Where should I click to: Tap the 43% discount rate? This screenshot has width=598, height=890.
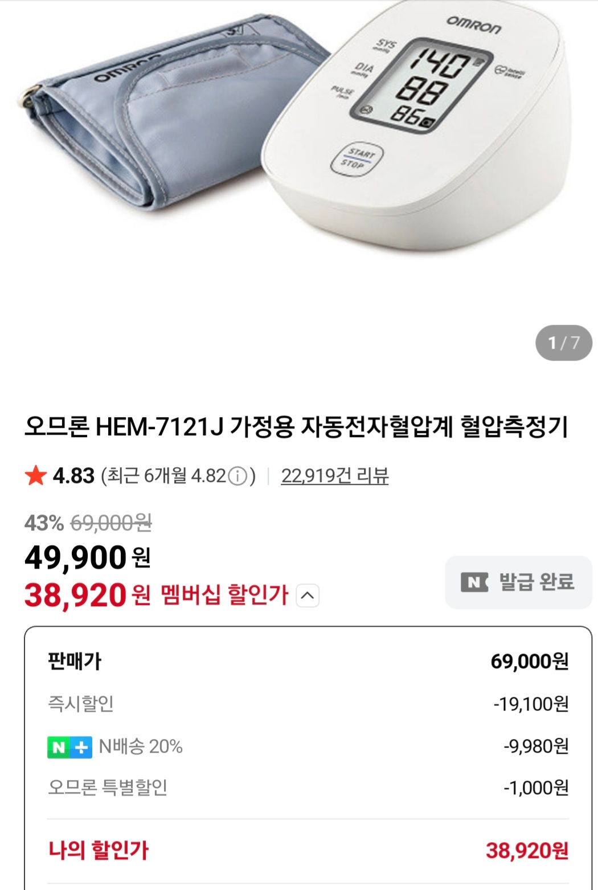click(44, 523)
